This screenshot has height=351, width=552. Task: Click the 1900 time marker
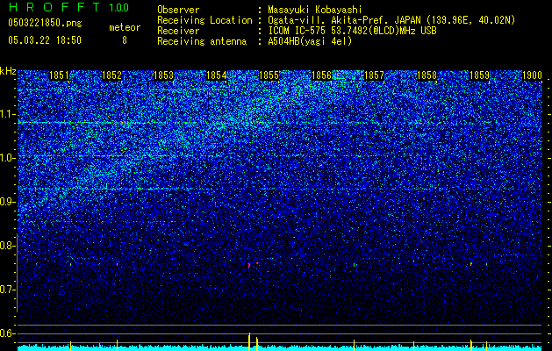point(532,75)
